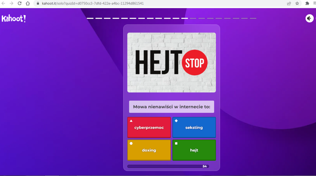This screenshot has width=316, height=176.
Task: Click the browser back arrow
Action: pyautogui.click(x=4, y=3)
